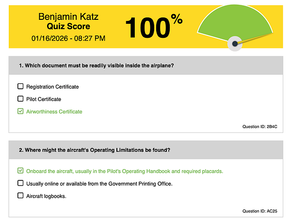The width and height of the screenshot is (291, 223).
Task: Check the Registration Certificate checkbox
Action: [20, 86]
